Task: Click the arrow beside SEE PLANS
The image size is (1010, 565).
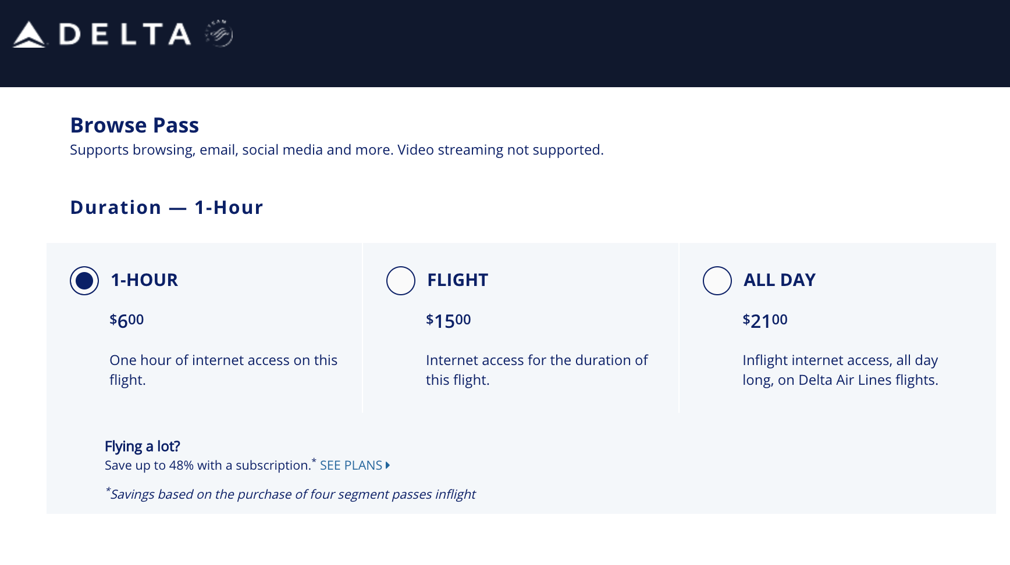Action: [387, 466]
